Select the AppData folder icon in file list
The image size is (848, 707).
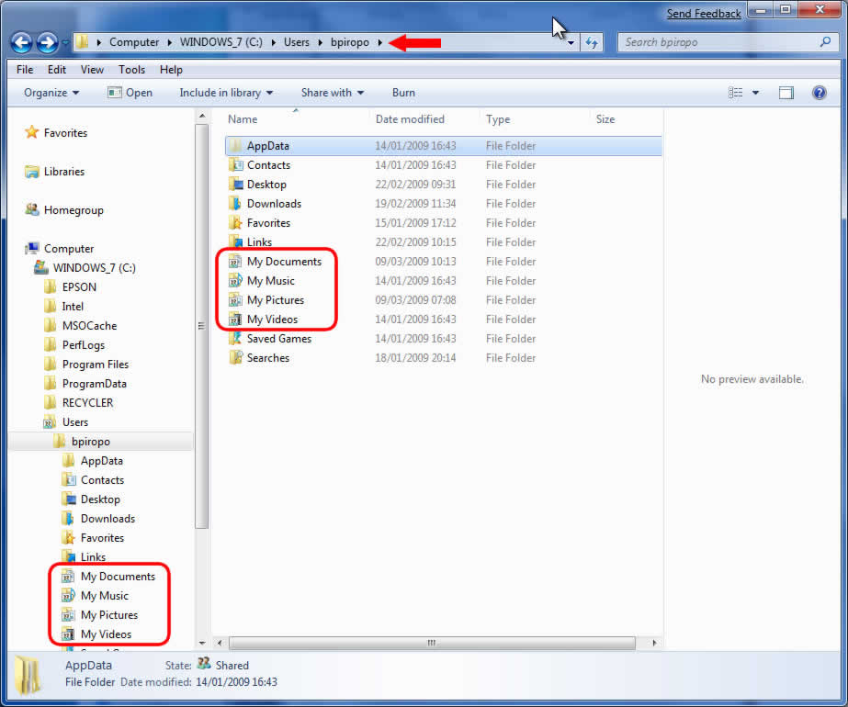235,145
